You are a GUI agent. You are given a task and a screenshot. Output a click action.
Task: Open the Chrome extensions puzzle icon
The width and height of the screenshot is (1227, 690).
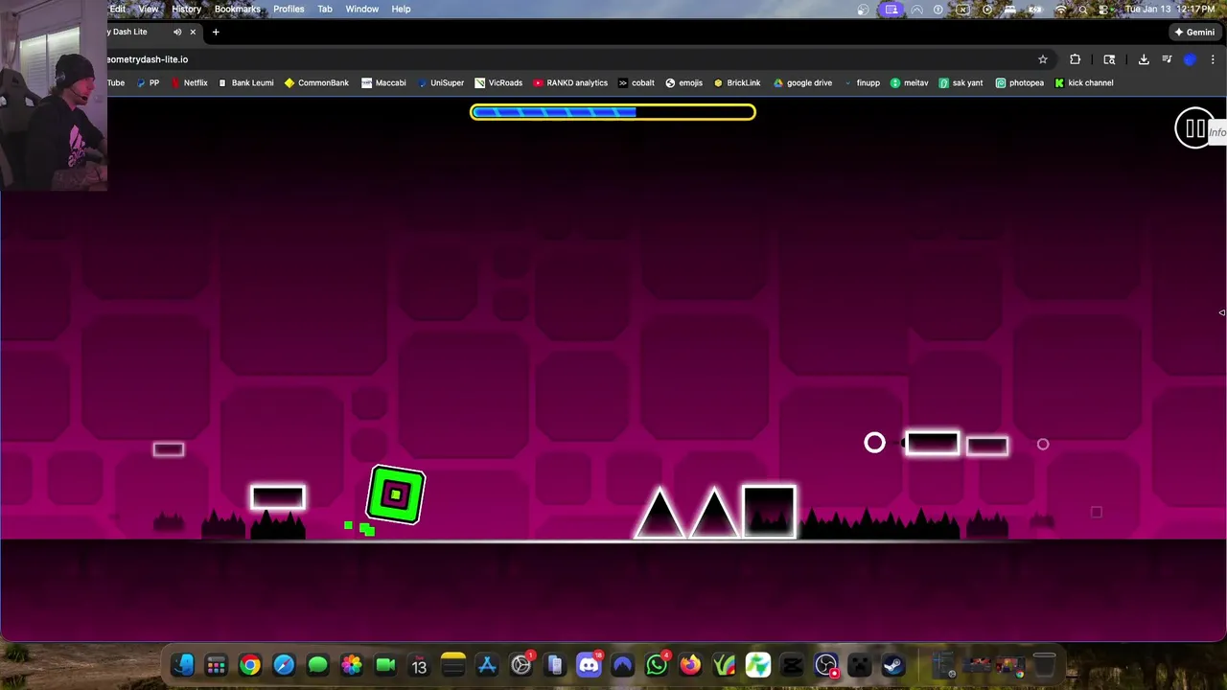click(1075, 59)
